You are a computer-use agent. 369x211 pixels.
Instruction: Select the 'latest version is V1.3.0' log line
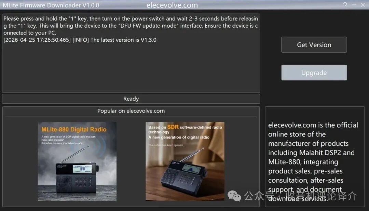pyautogui.click(x=80, y=40)
